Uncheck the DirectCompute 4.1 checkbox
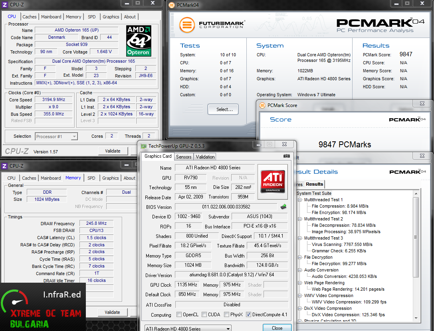Viewport: 434px width, 331px height. tap(249, 315)
